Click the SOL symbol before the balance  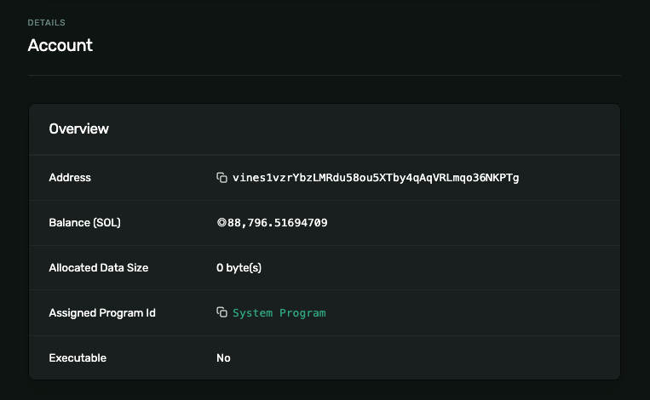click(x=221, y=223)
